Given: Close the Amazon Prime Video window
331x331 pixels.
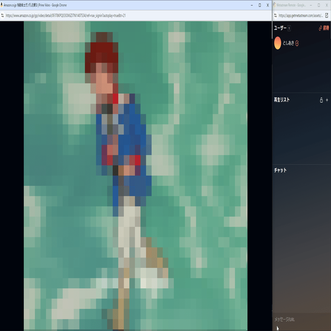Looking at the screenshot, I should click(268, 5).
